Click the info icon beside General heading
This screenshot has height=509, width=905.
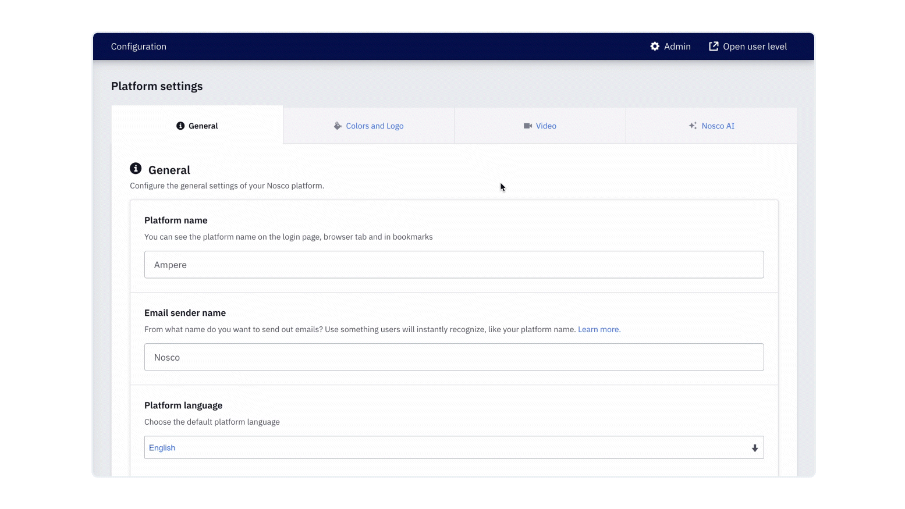136,169
